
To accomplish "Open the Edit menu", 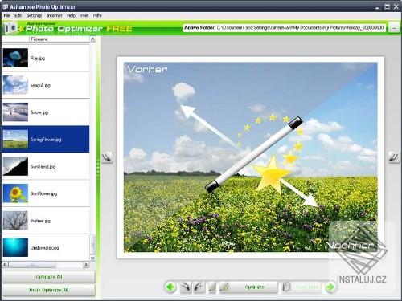I will click(18, 15).
